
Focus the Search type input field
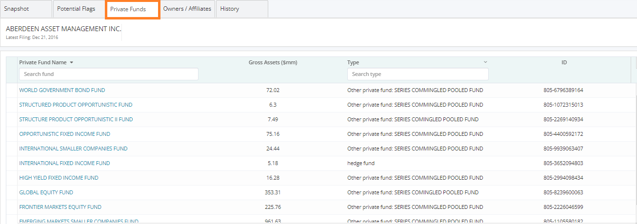click(x=418, y=74)
